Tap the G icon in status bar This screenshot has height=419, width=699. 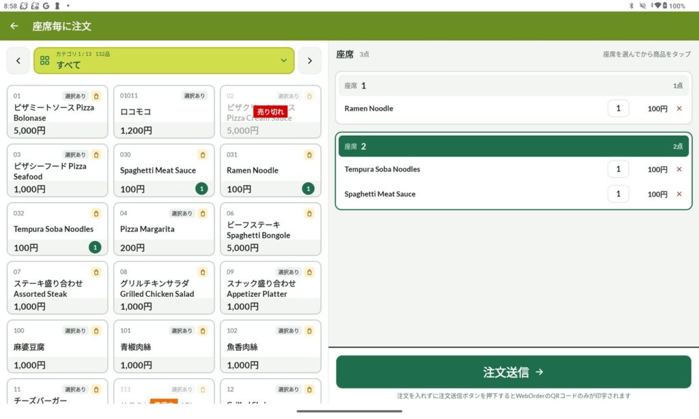coord(46,5)
